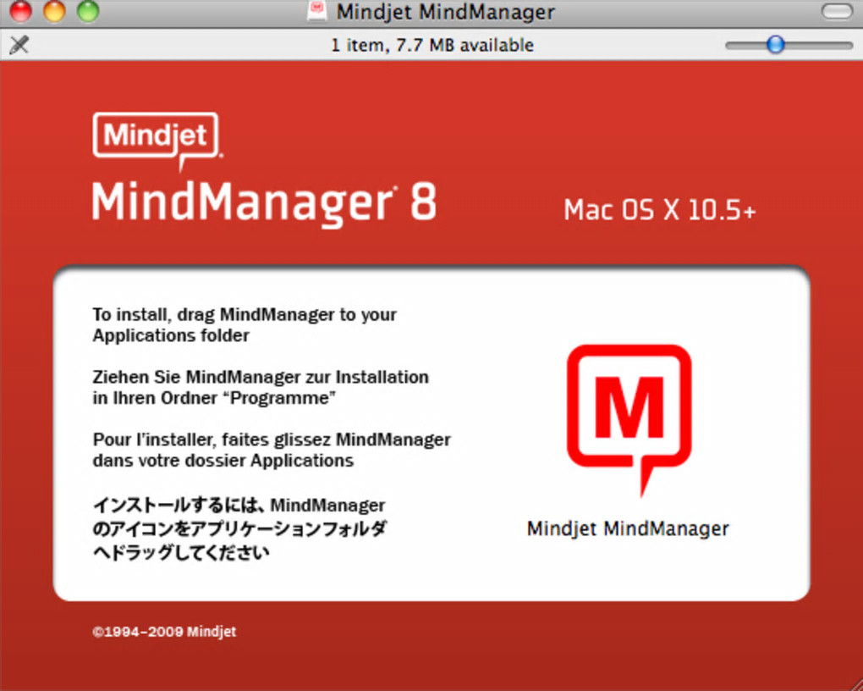This screenshot has width=863, height=691.
Task: Click the French "Pour l'installer" instruction
Action: (272, 450)
